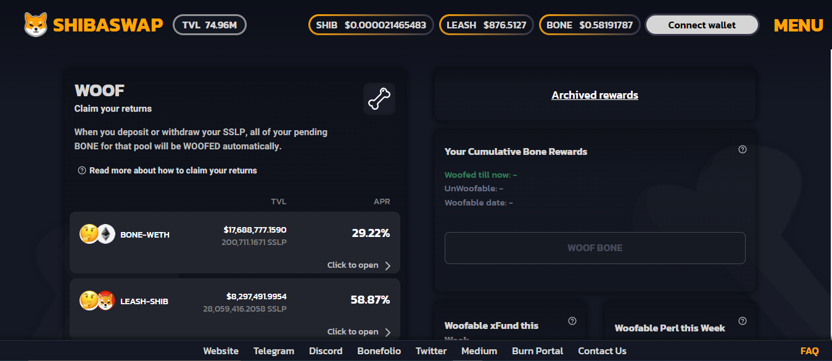Open the MENU in the header
Viewport: 832px width, 361px height.
[798, 25]
